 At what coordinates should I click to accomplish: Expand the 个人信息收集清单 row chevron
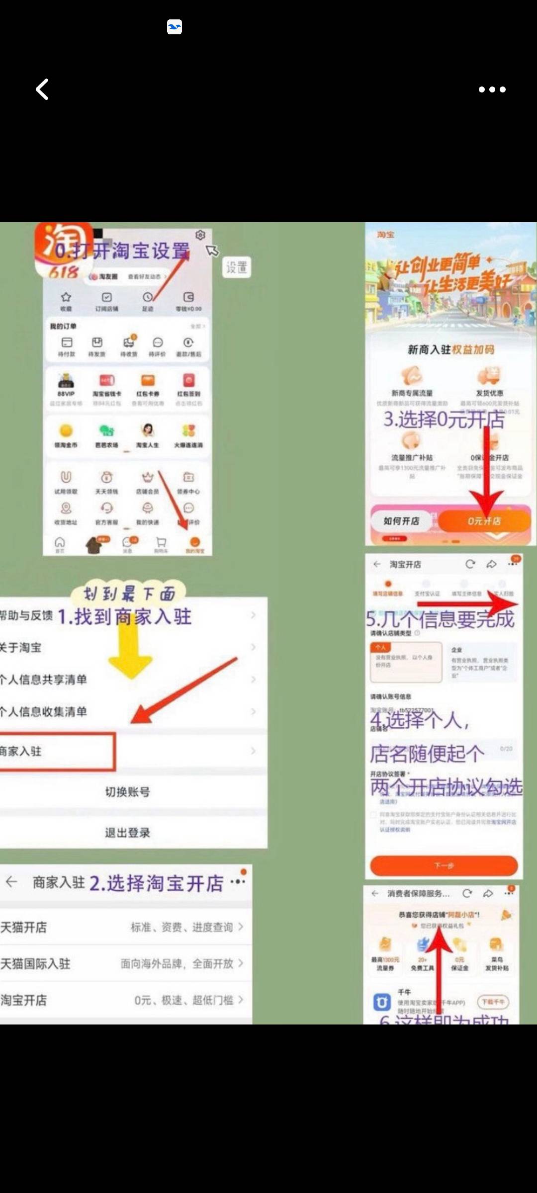(x=253, y=711)
